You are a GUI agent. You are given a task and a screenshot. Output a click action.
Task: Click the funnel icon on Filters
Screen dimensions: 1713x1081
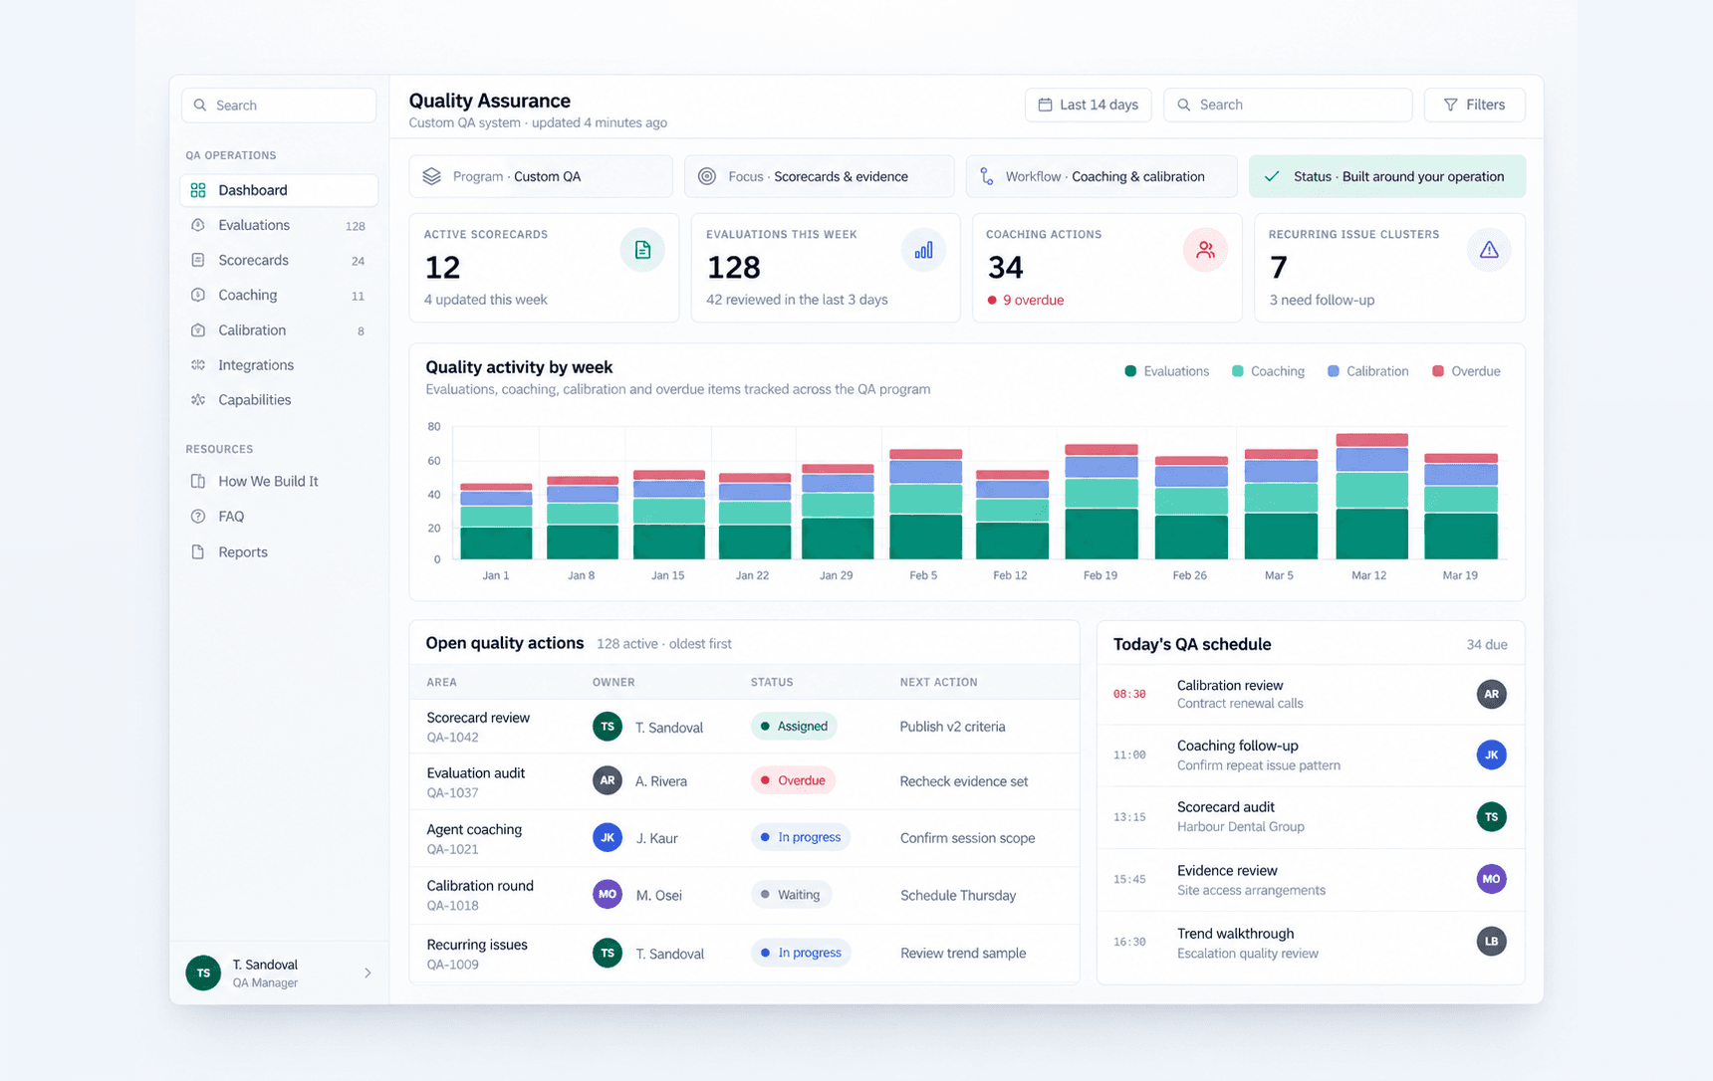1450,105
